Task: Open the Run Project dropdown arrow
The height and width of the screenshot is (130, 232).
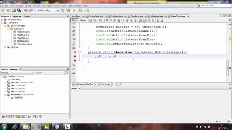Action: 77,10
